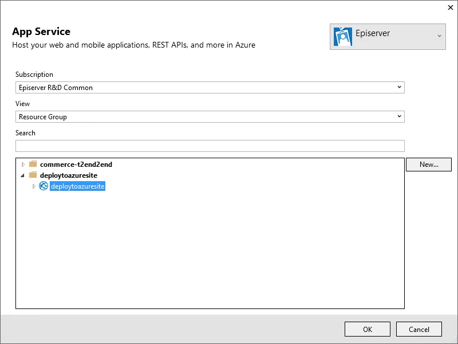Select the highlighted deploytoazuresite app service
Viewport: 458px width, 344px height.
(77, 186)
